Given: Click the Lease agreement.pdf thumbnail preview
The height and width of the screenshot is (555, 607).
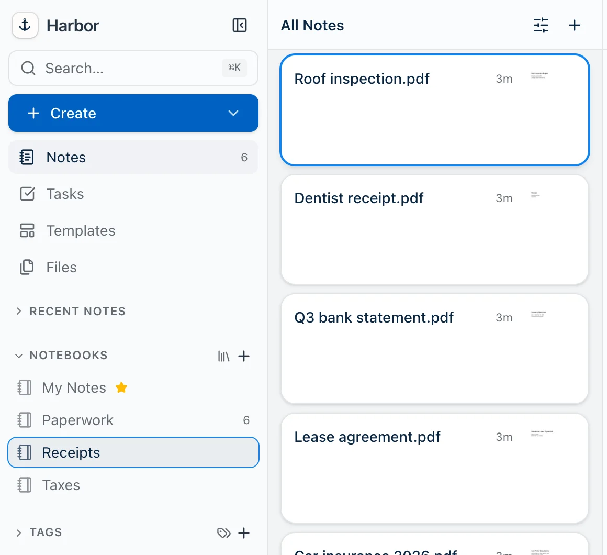Looking at the screenshot, I should [542, 434].
